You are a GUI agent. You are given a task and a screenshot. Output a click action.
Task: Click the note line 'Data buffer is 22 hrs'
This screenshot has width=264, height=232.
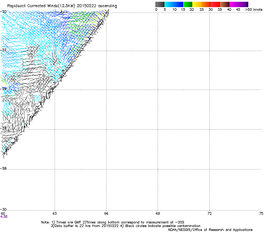point(126,226)
